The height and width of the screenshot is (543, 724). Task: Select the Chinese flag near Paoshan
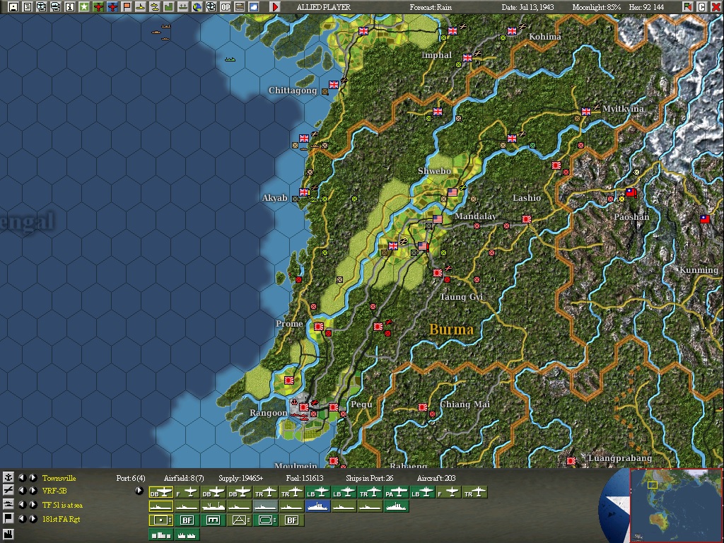click(x=631, y=192)
